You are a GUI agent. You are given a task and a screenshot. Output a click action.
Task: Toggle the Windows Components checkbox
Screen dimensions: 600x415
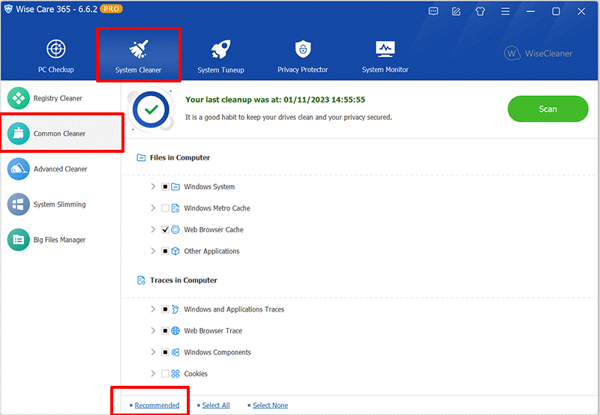coord(165,352)
